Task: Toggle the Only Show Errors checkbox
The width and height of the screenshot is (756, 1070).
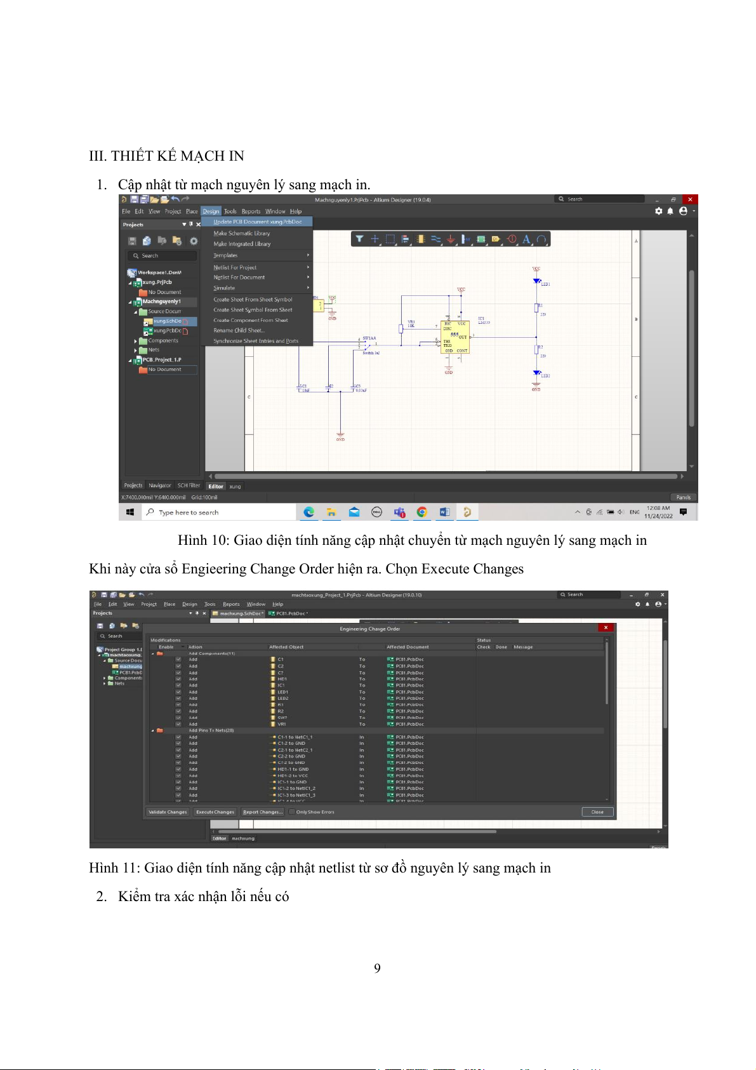Action: [292, 812]
